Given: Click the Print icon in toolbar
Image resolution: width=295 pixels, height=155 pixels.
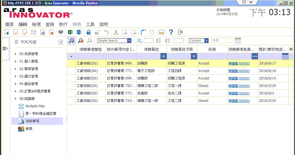Looking at the screenshot, I should (x=61, y=32).
